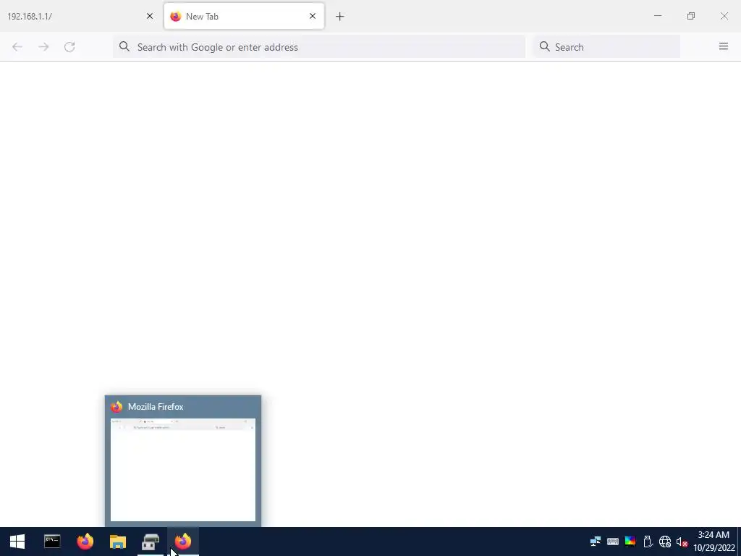Click the active Firefox taskbar icon
The width and height of the screenshot is (741, 556).
(x=183, y=542)
